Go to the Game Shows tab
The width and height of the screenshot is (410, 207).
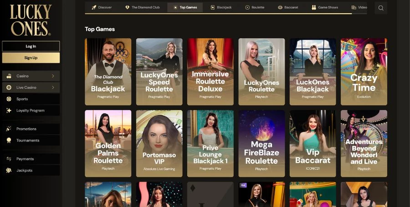point(325,7)
